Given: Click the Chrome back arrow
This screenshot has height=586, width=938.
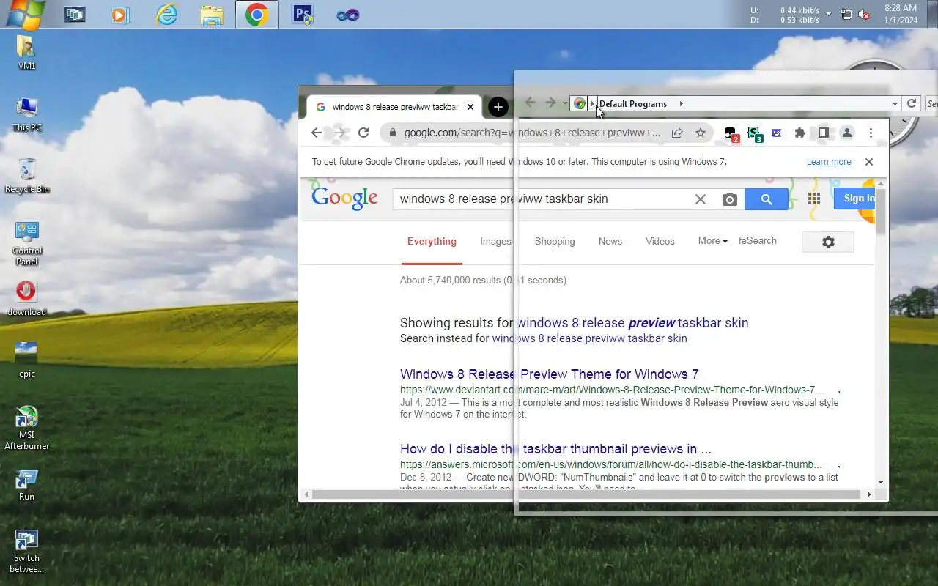Looking at the screenshot, I should [316, 133].
